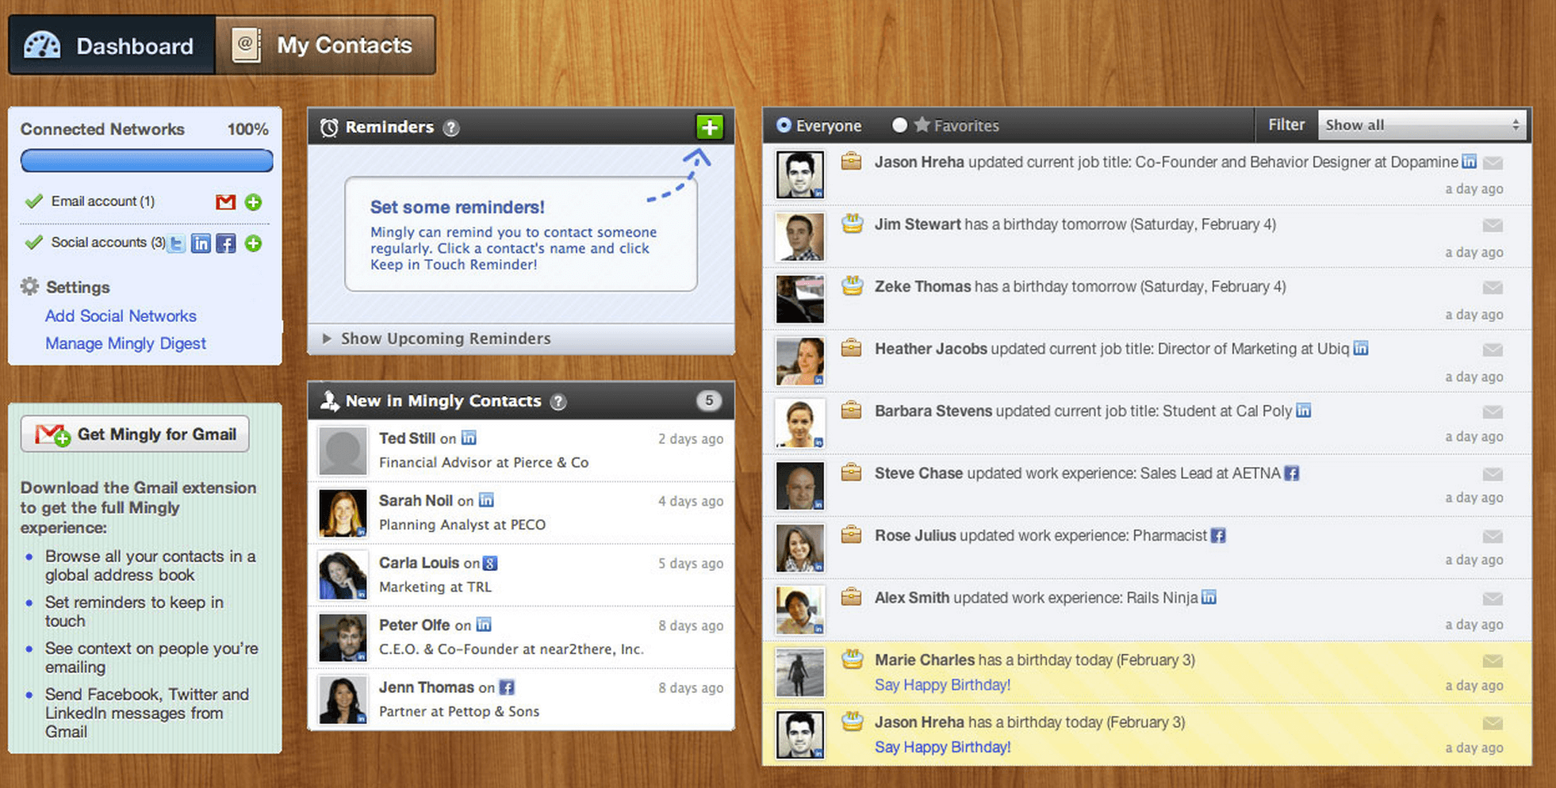Add another email account with green plus
Screen dimensions: 1556x788
click(x=253, y=201)
